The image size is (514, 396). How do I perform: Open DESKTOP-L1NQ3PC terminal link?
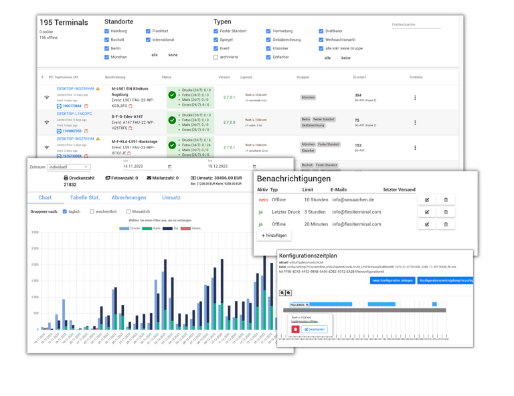click(74, 114)
